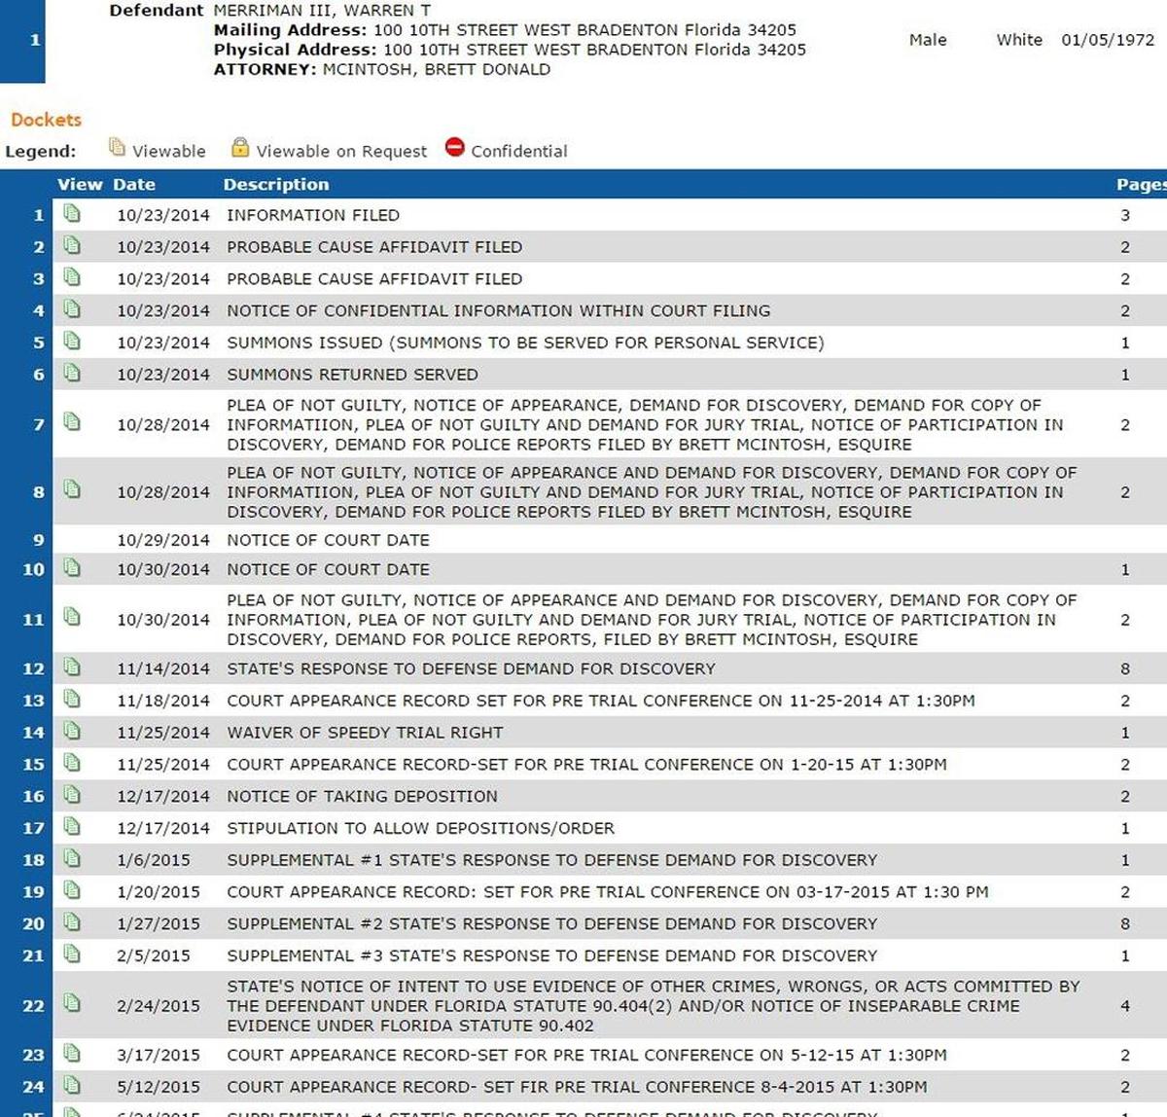Screen dimensions: 1167x1117
Task: Open SUPPLEMENTAL #2 response document icon
Action: click(72, 921)
